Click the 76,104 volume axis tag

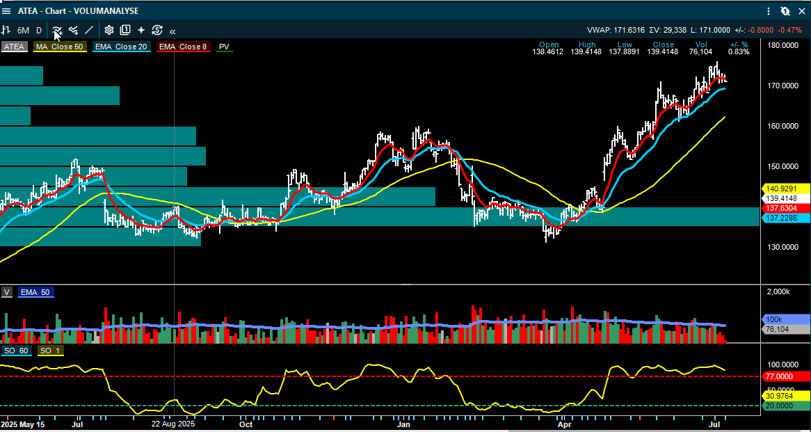[x=786, y=329]
